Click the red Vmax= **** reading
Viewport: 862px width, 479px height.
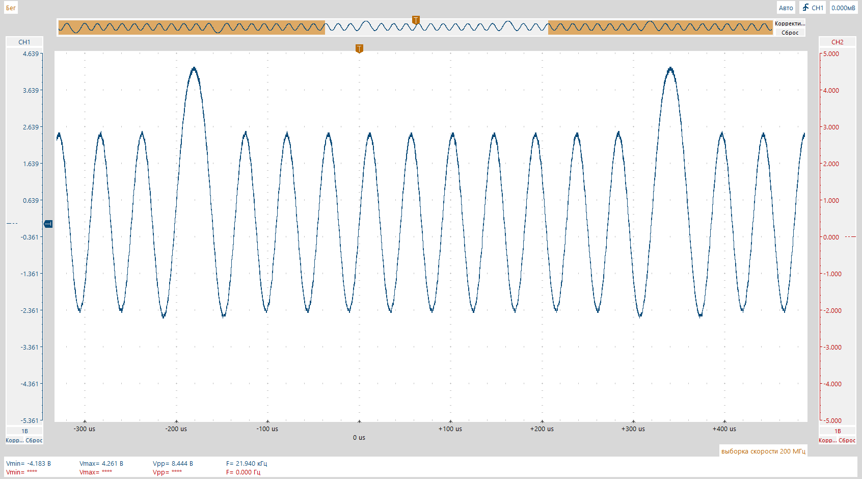96,472
